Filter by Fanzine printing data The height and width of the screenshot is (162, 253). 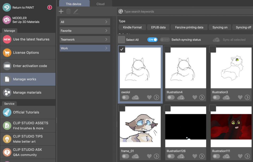tap(189, 27)
